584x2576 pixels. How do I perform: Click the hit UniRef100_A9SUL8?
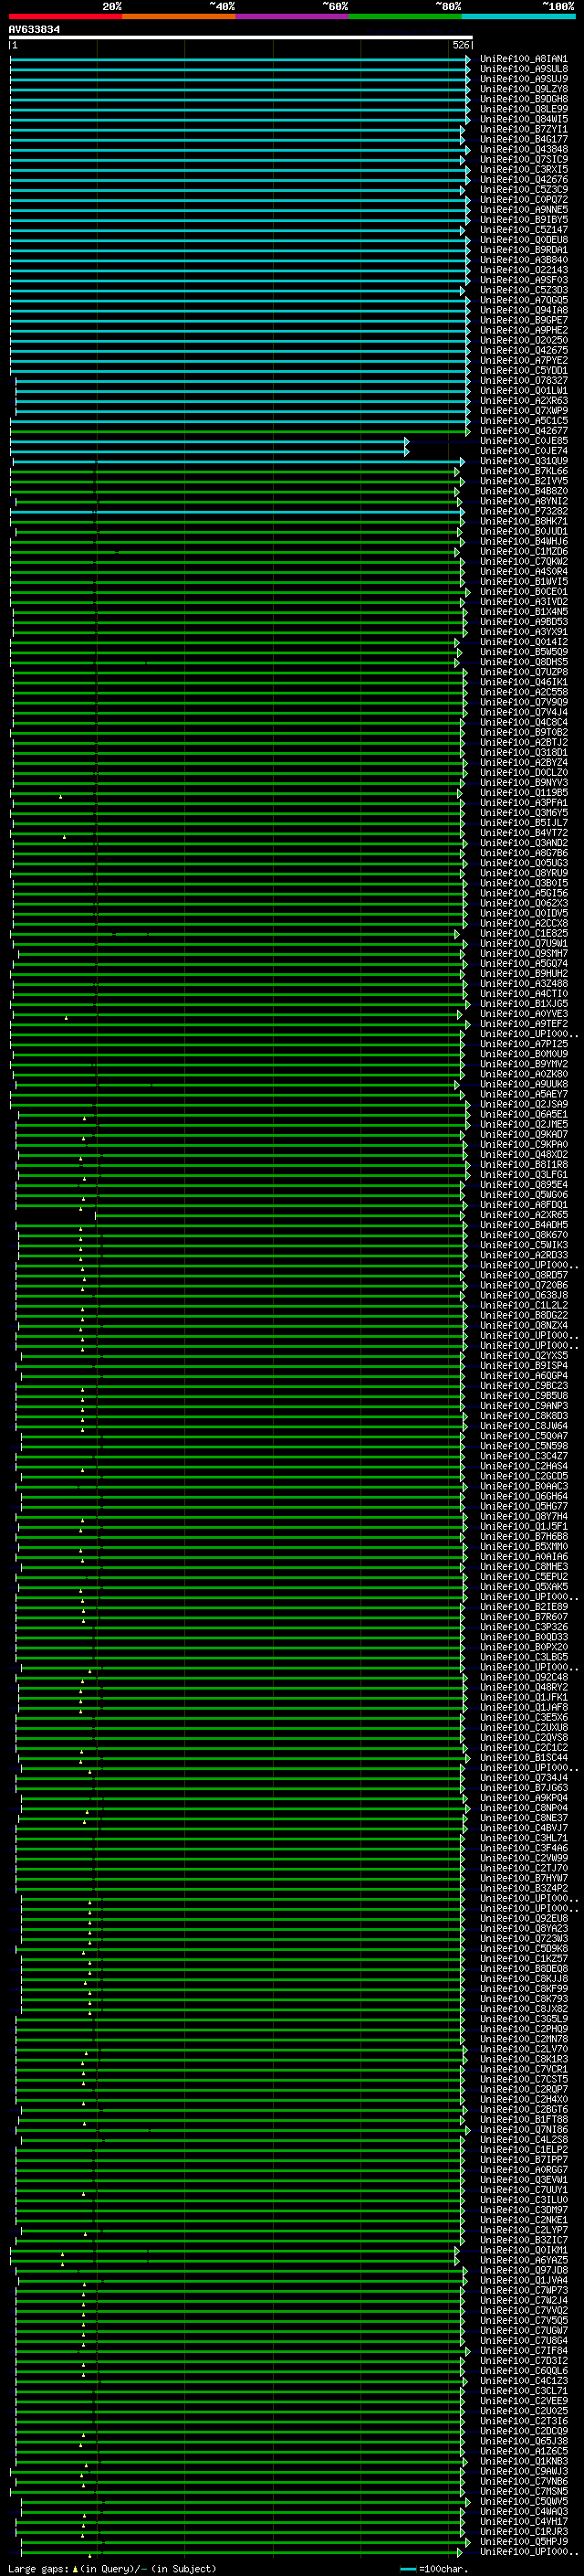(523, 69)
